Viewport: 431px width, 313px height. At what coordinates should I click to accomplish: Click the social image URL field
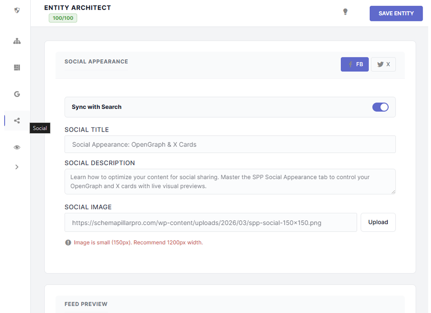click(210, 222)
